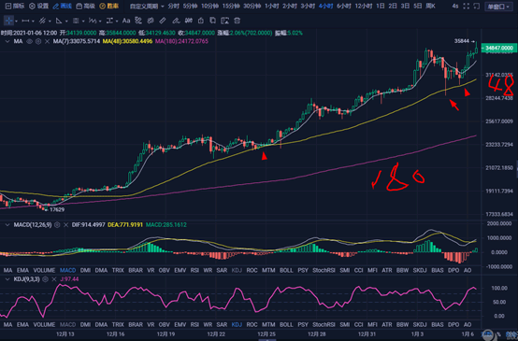Image resolution: width=518 pixels, height=341 pixels.
Task: Open KDJ(9,3,3) settings gear
Action: [46, 279]
